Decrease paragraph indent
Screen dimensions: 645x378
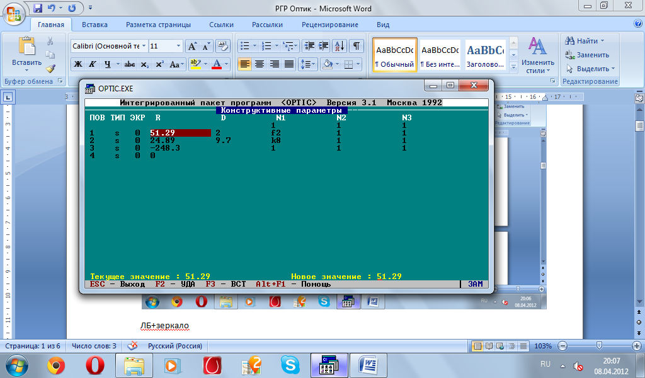309,46
